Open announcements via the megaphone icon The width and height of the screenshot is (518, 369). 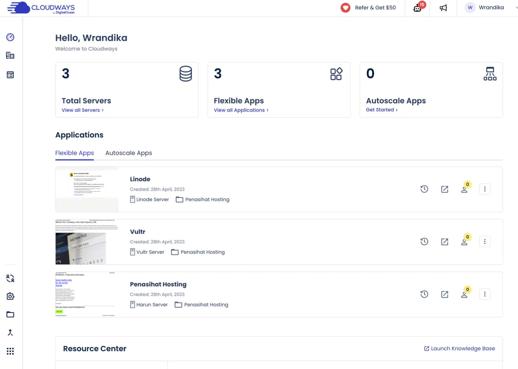[443, 7]
